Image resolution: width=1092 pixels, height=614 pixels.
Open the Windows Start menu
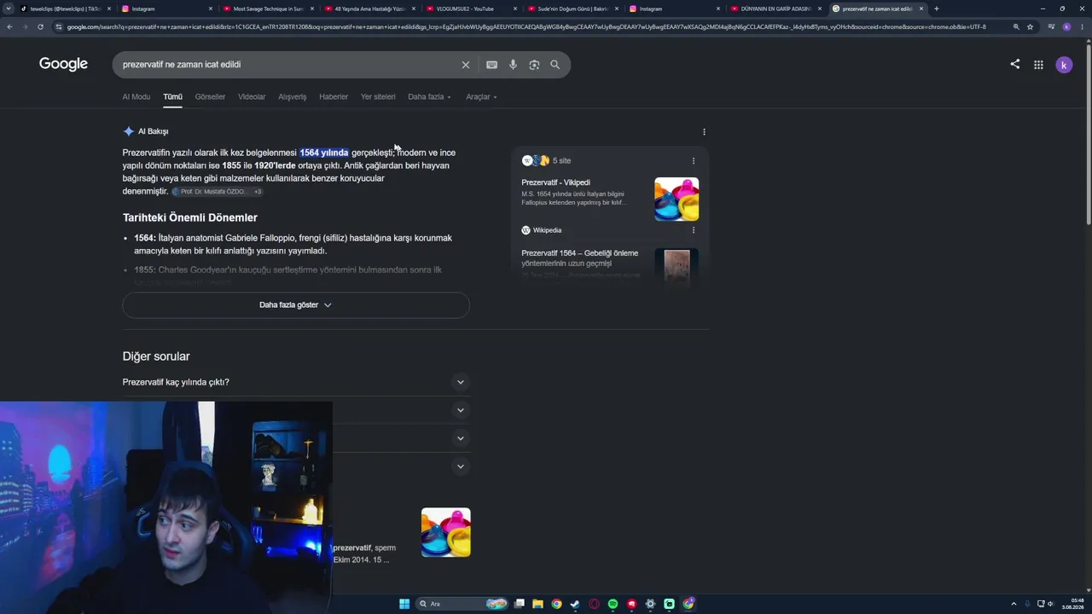pos(404,604)
